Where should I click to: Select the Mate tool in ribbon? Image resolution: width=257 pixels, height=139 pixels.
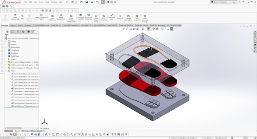[22, 17]
